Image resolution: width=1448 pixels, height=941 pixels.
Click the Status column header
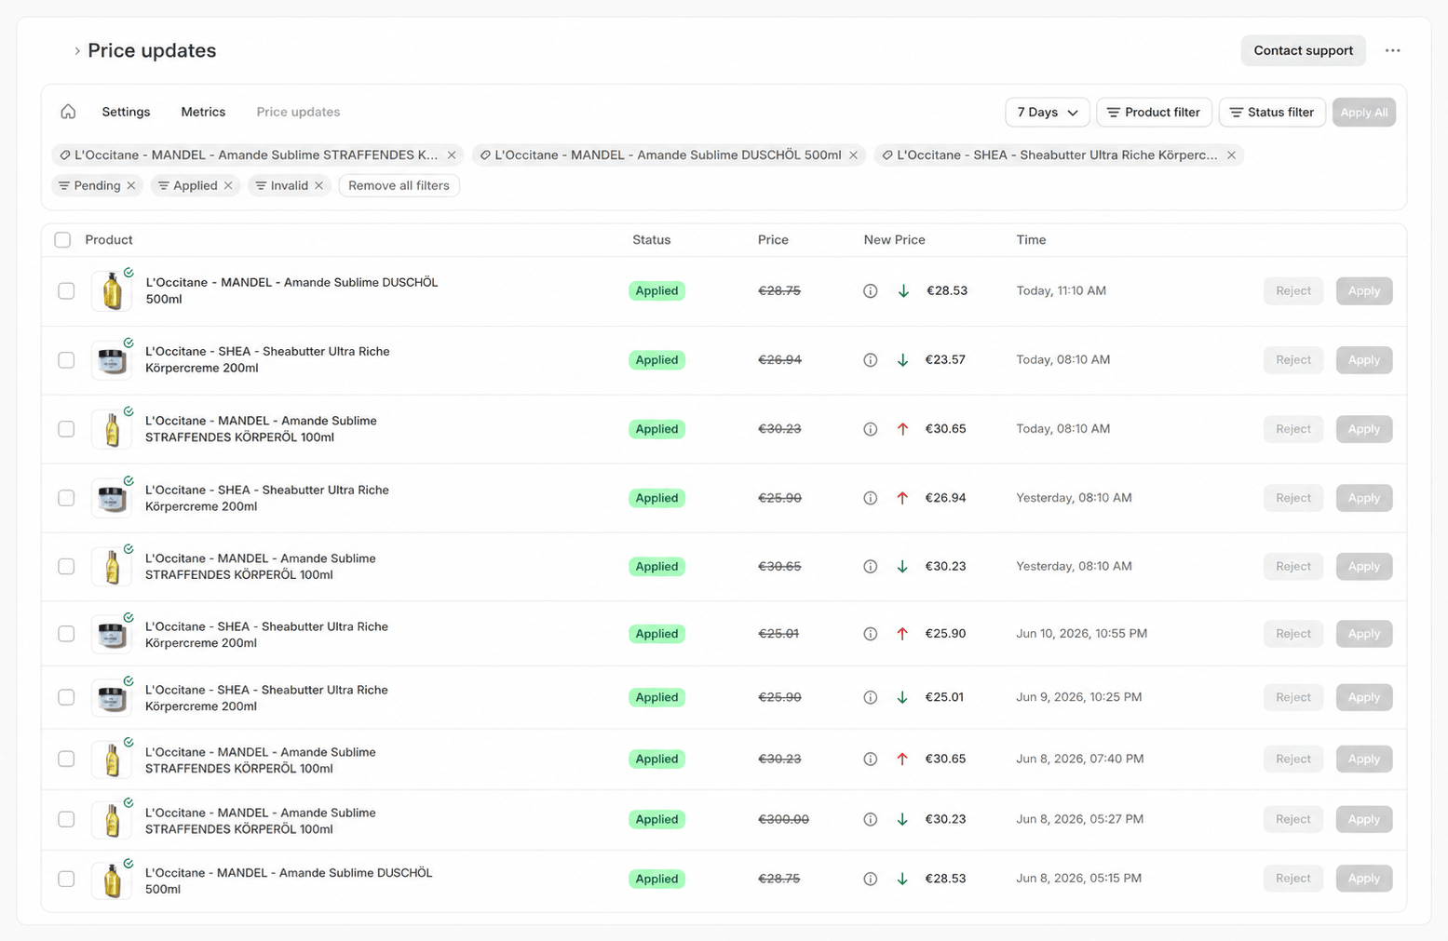tap(651, 240)
